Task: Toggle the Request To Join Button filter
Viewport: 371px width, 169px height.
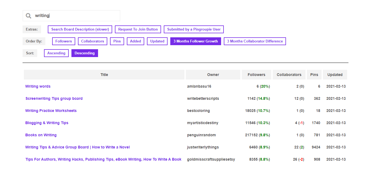Action: (x=138, y=29)
